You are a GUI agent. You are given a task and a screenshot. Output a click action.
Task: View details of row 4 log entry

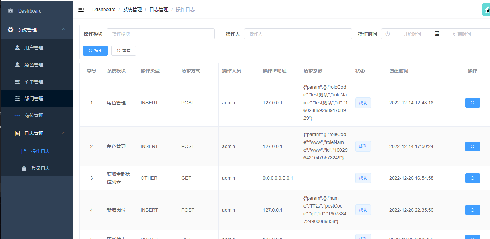point(472,210)
